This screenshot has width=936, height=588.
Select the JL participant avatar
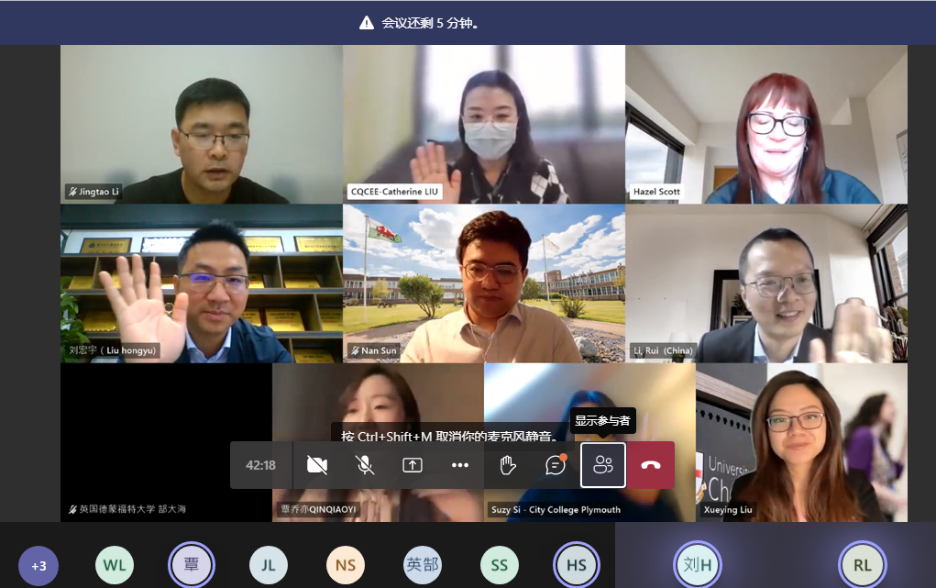[269, 566]
